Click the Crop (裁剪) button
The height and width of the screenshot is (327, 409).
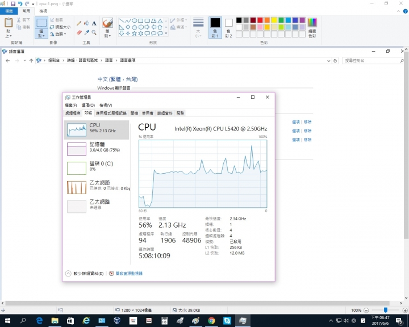click(57, 20)
